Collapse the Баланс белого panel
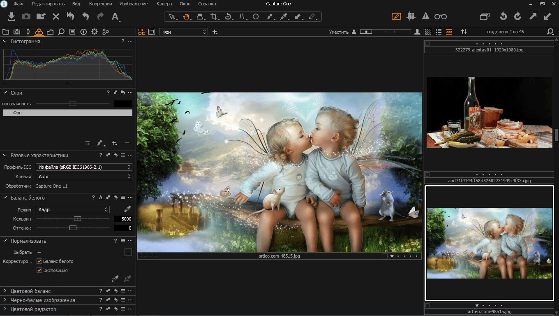This screenshot has height=316, width=559. [x=5, y=197]
